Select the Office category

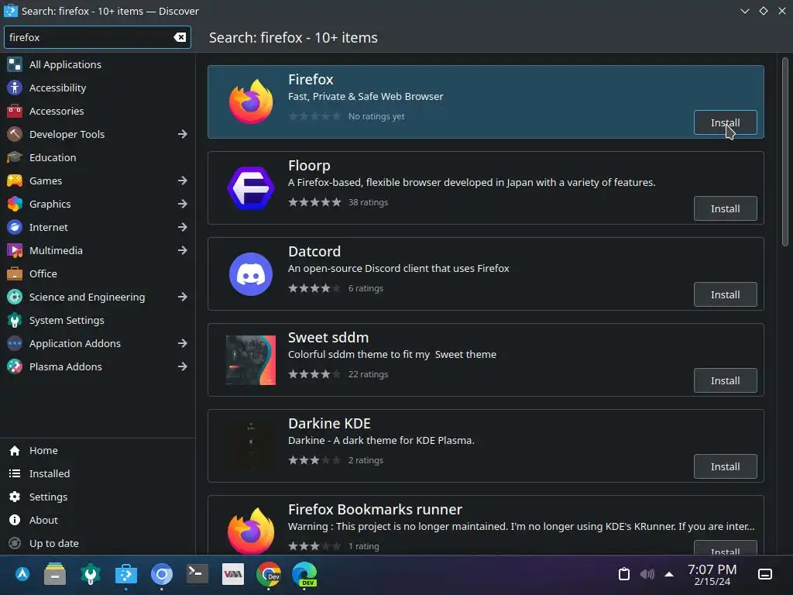pos(98,273)
